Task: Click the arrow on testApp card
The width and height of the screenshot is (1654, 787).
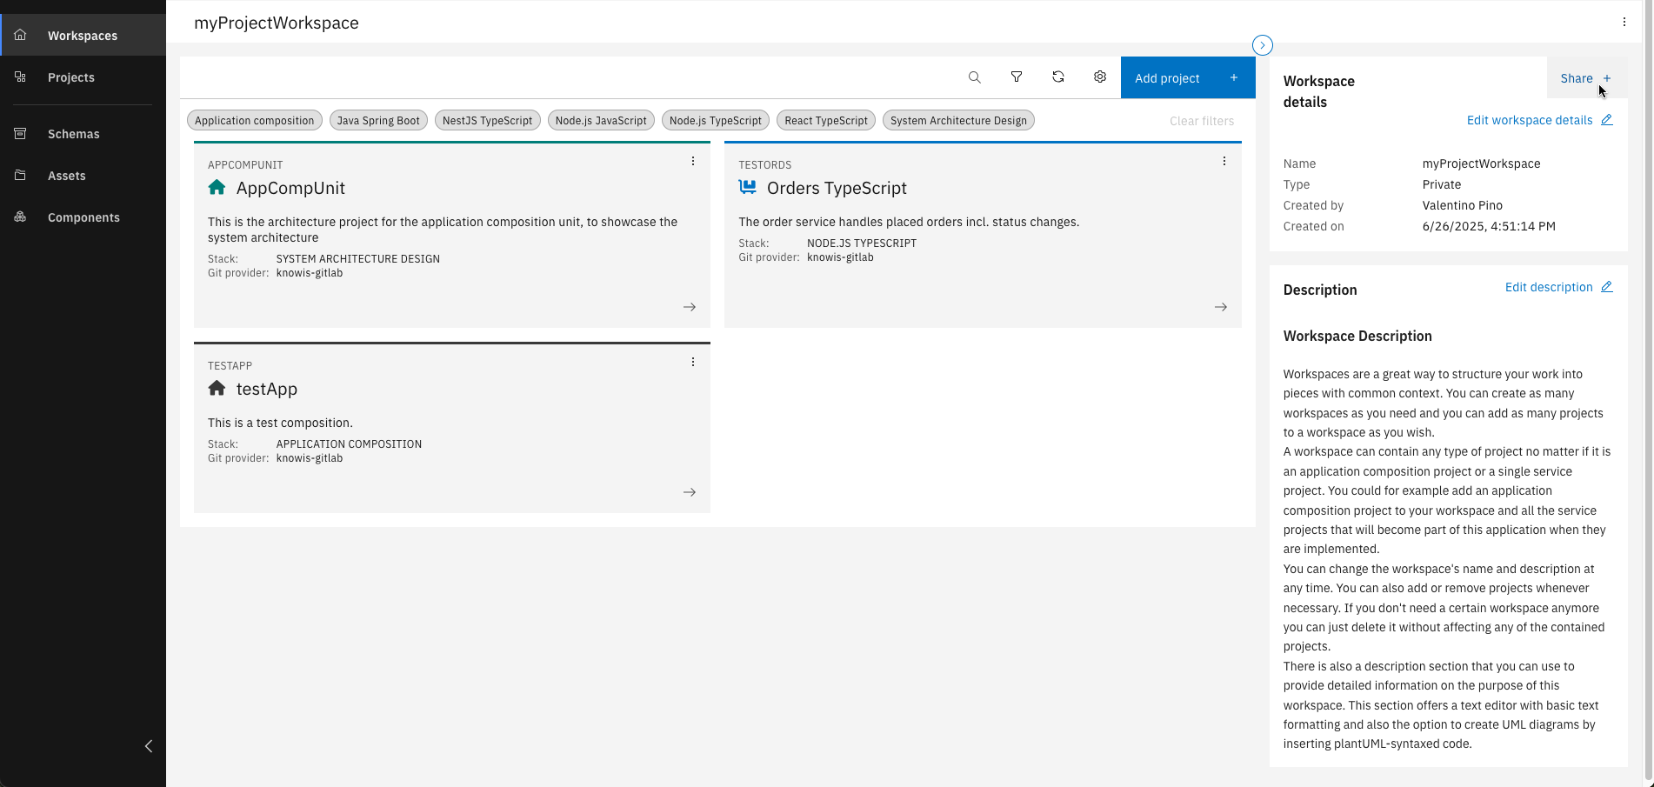Action: 689,492
